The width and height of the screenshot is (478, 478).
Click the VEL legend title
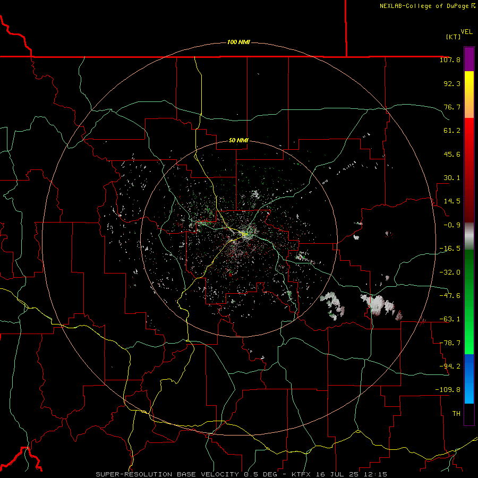tap(466, 32)
